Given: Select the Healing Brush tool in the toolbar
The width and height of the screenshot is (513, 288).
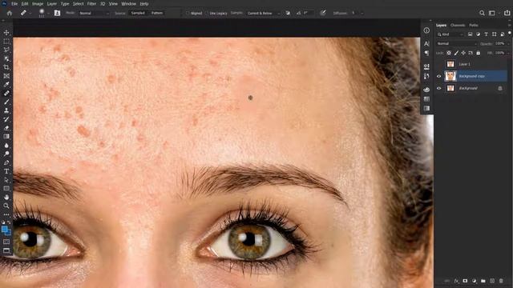Looking at the screenshot, I should point(6,94).
